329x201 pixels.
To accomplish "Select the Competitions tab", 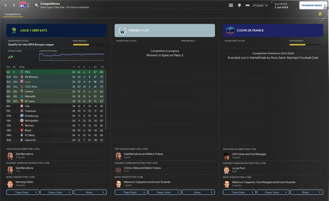I will [13, 14].
